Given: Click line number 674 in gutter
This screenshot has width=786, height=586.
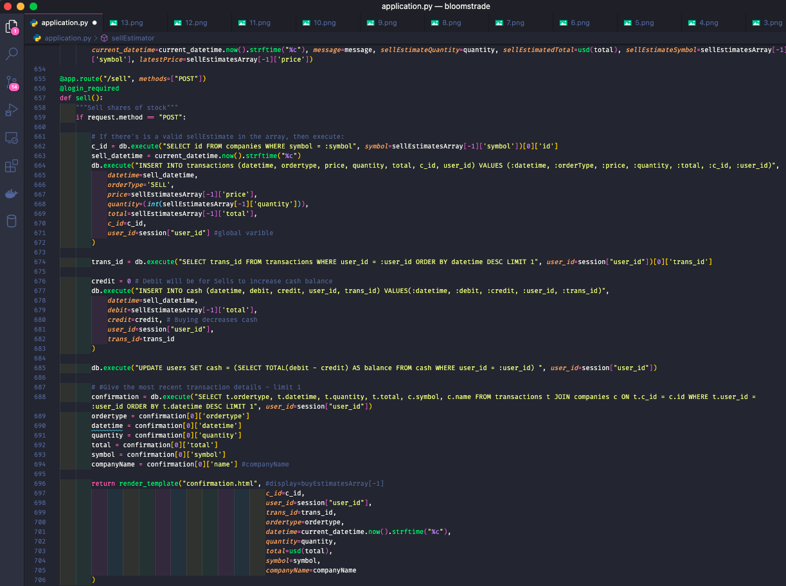Looking at the screenshot, I should click(40, 262).
